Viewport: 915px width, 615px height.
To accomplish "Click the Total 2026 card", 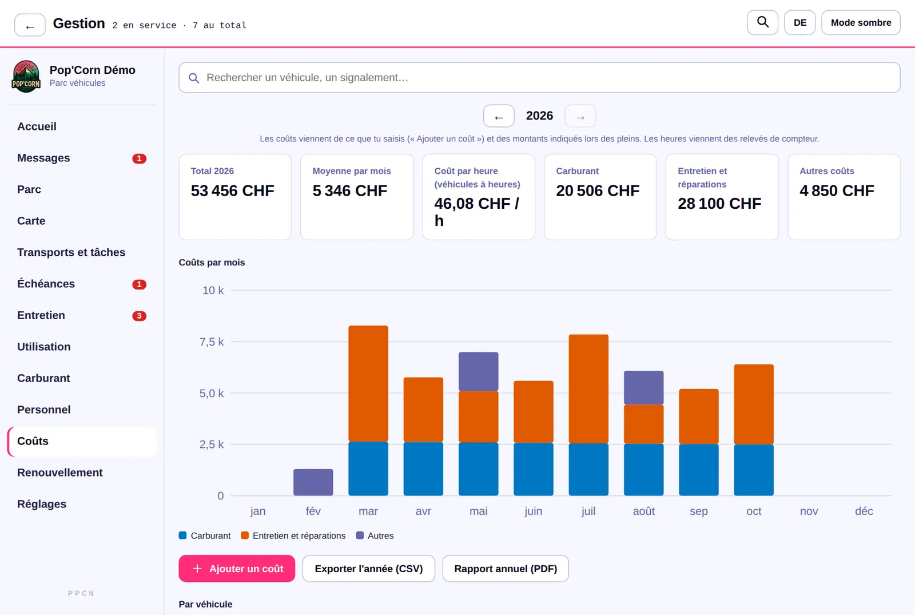I will click(x=235, y=197).
